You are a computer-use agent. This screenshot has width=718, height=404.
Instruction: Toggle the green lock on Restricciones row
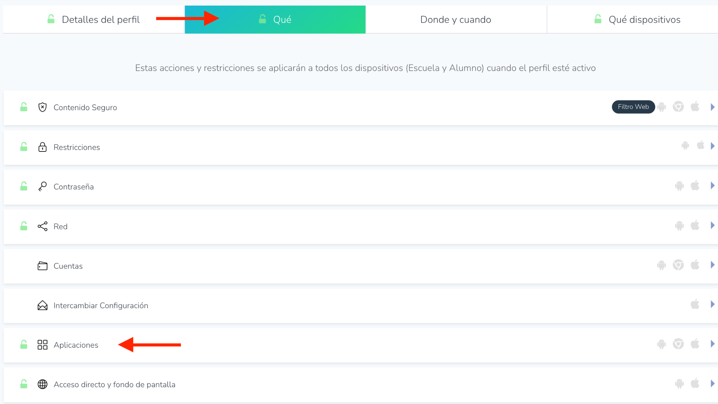pos(24,147)
